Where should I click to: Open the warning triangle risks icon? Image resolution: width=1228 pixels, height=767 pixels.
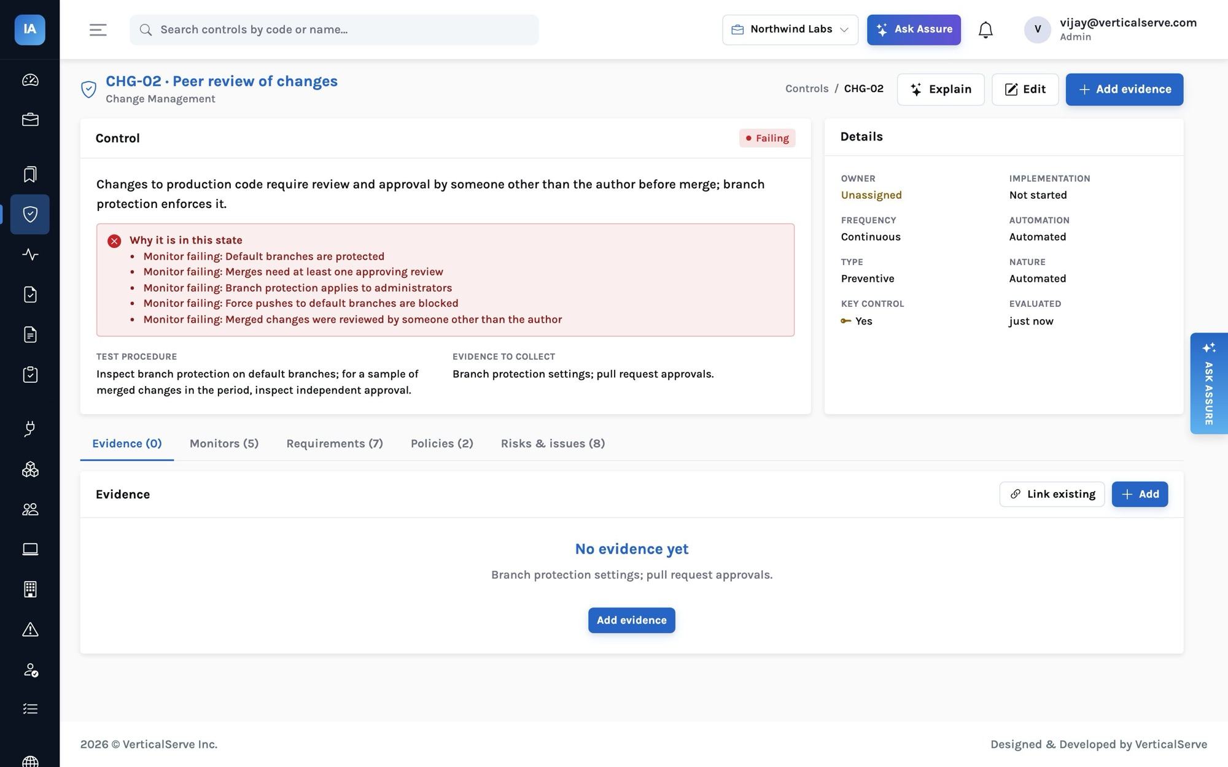[x=30, y=629]
